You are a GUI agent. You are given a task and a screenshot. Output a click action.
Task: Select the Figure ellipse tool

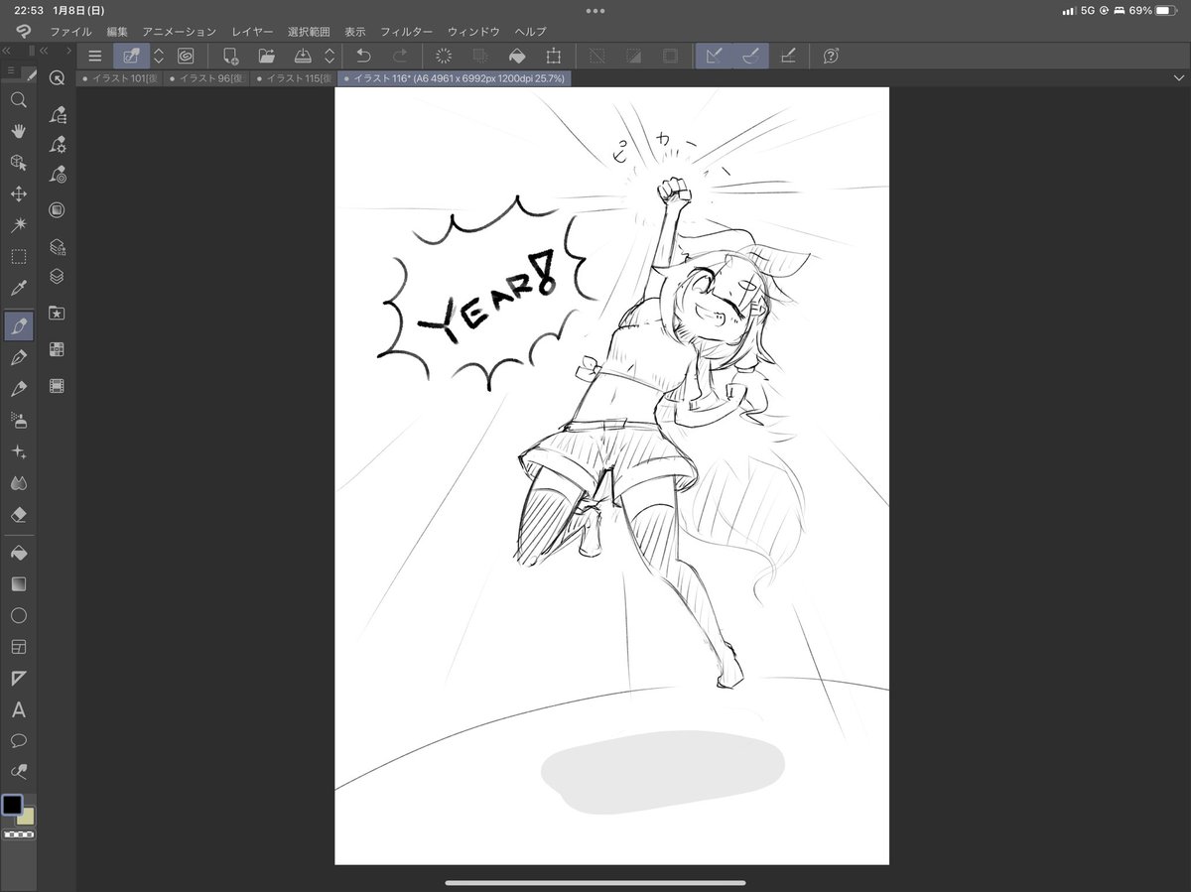[x=18, y=616]
